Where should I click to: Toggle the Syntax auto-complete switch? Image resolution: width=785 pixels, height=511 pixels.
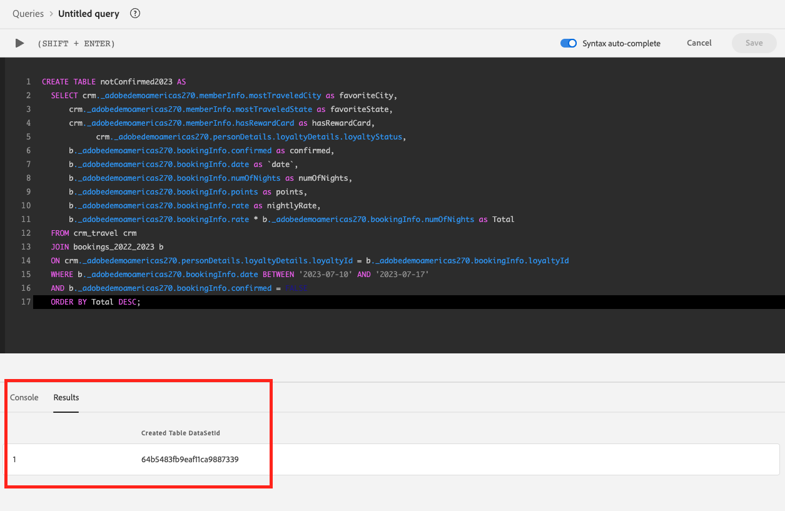pos(569,43)
